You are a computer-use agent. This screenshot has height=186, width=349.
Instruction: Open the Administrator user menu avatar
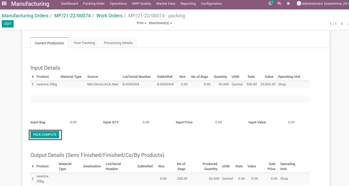click(299, 3)
